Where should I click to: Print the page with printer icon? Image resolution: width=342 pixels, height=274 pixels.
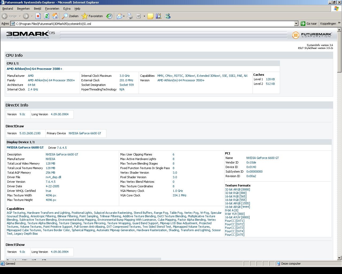(130, 16)
